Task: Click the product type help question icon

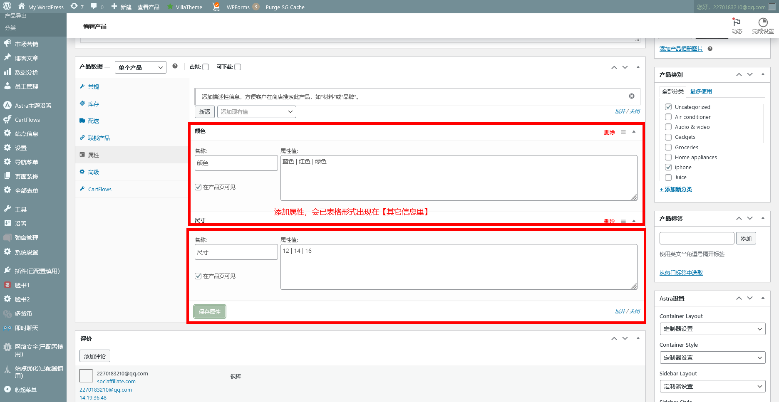Action: 175,66
